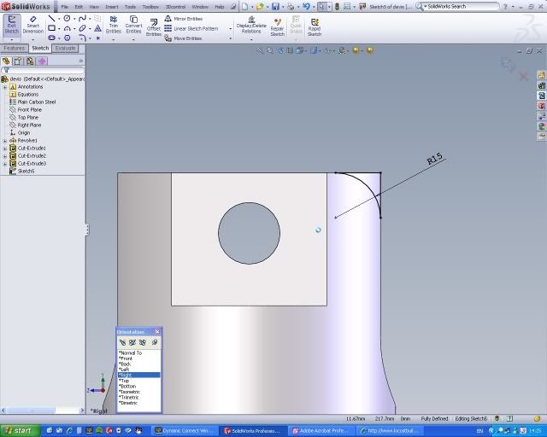
Task: Choose the Trim Entities tool
Action: click(113, 26)
